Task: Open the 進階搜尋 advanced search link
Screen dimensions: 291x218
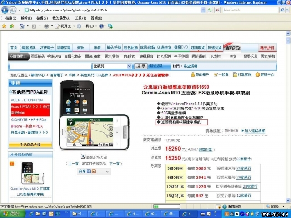Action: 156,66
